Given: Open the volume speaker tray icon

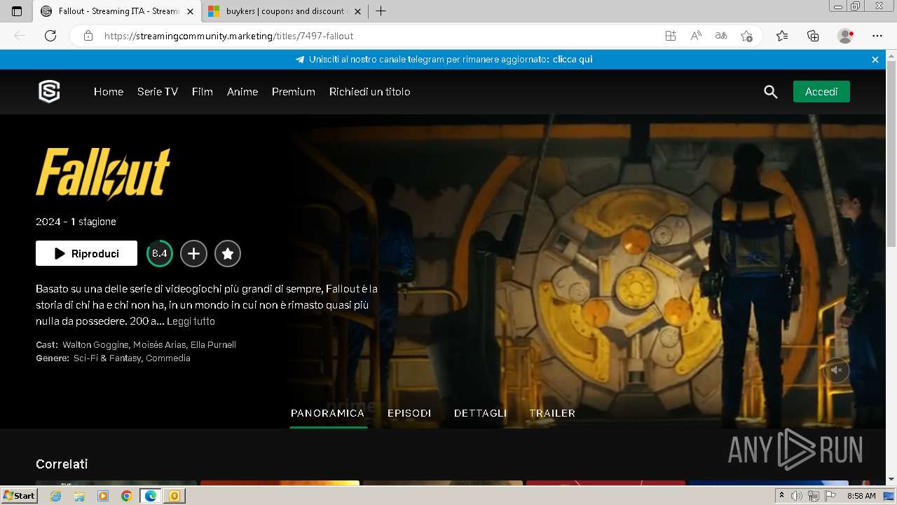Looking at the screenshot, I should pyautogui.click(x=797, y=496).
